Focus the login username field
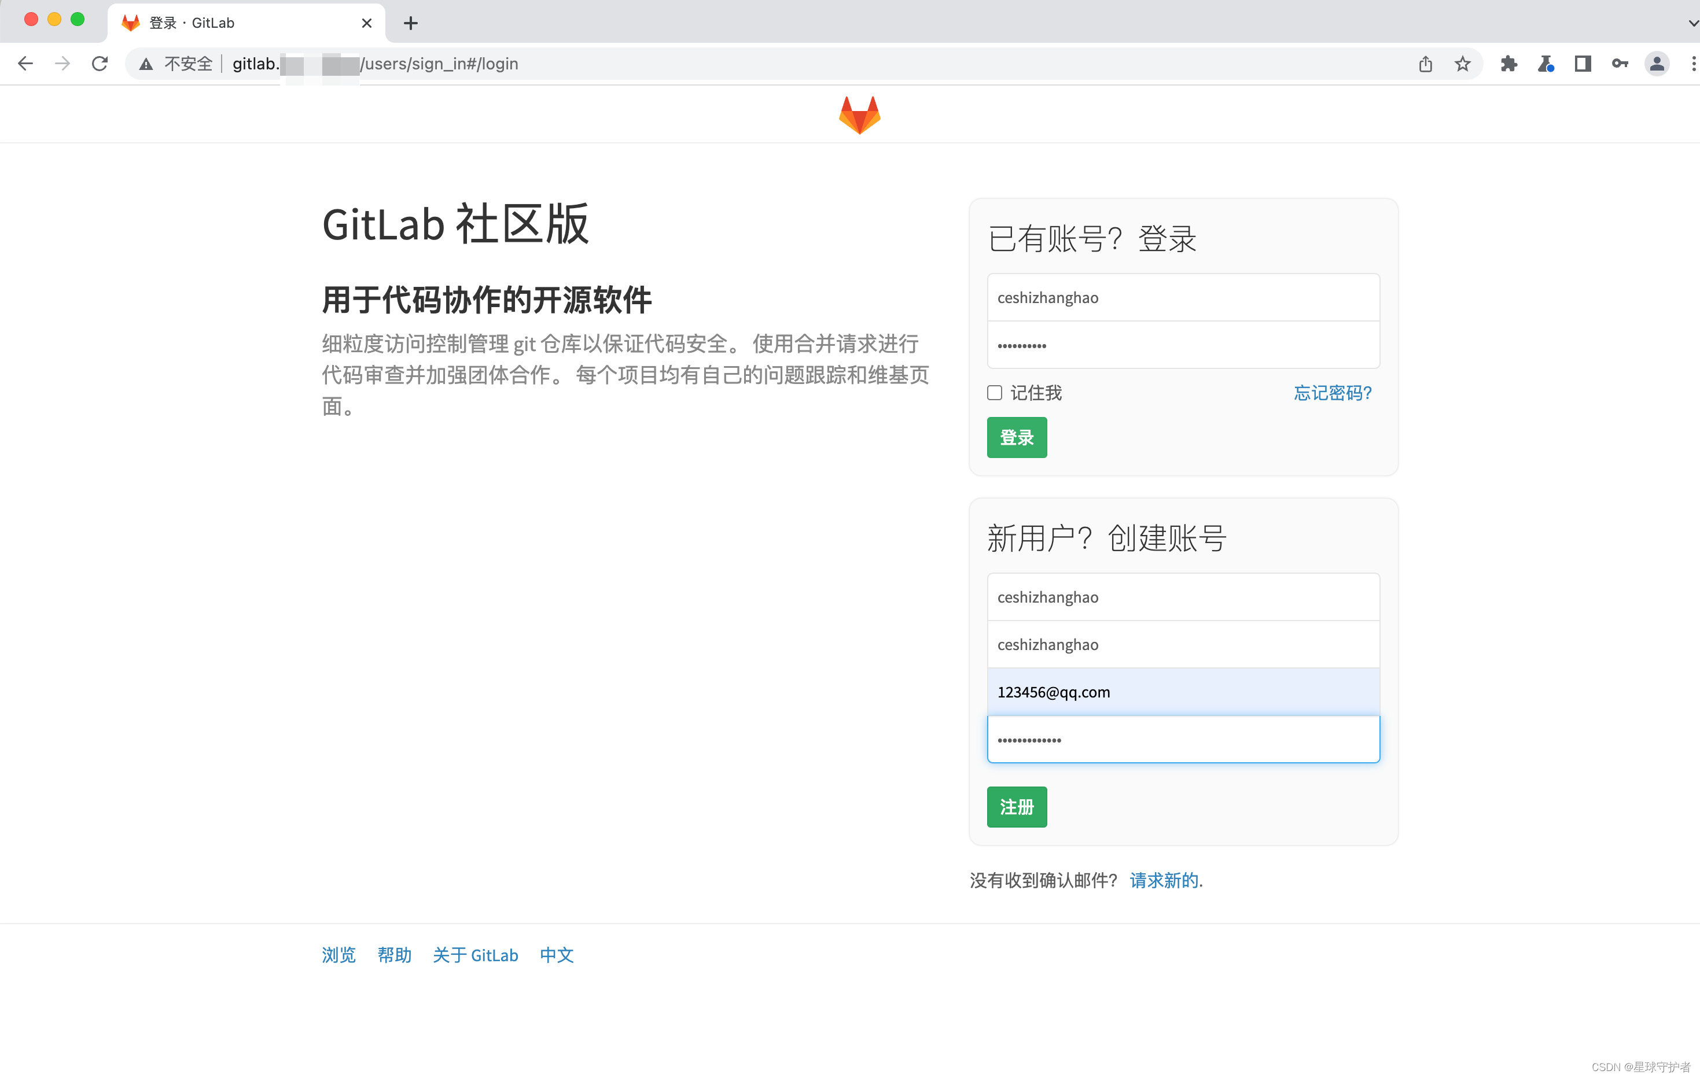The image size is (1700, 1078). click(1183, 298)
